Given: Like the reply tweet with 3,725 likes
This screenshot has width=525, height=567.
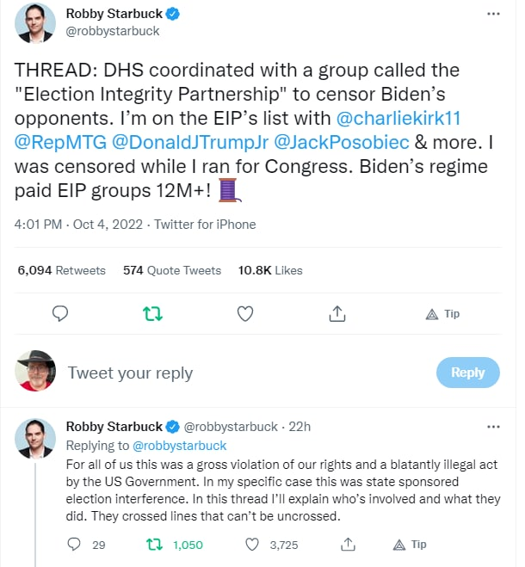Looking at the screenshot, I should point(253,544).
